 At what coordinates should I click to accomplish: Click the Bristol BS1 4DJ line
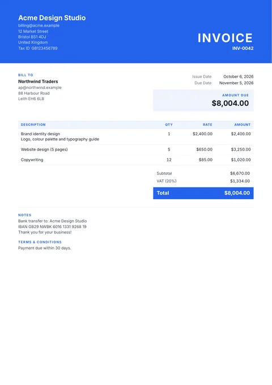pos(32,37)
